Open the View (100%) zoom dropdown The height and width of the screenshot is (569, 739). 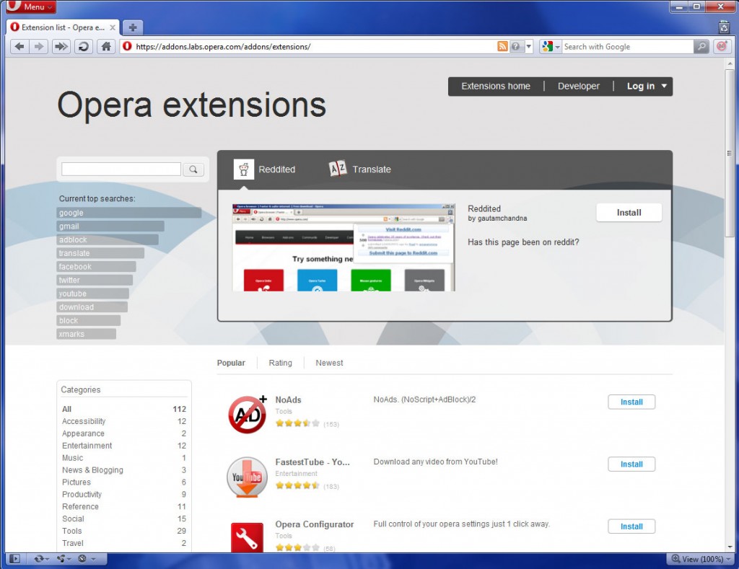pyautogui.click(x=701, y=559)
